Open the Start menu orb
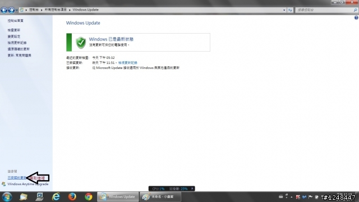Viewport: 359px width, 202px height. (7, 197)
